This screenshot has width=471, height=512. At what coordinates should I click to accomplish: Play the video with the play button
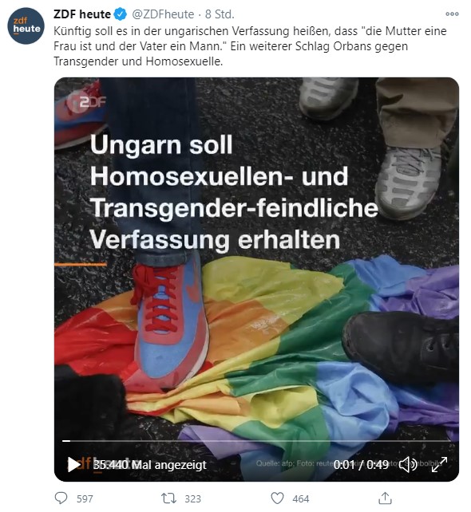pos(74,464)
